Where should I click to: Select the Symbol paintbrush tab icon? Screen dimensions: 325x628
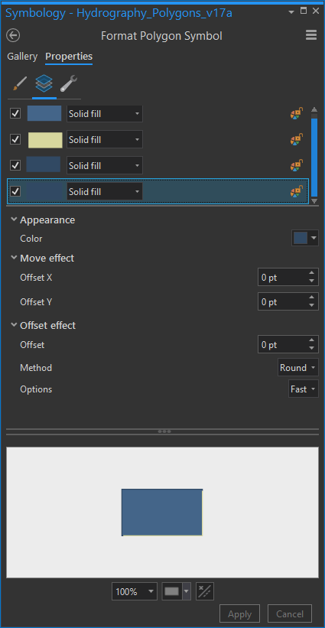tap(19, 83)
